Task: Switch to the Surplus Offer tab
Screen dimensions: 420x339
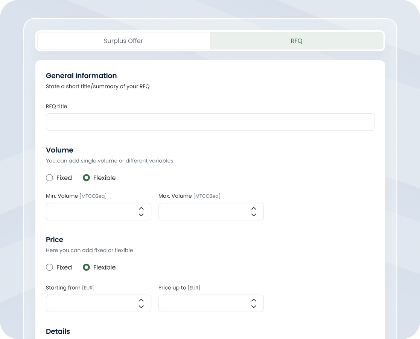Action: 123,41
